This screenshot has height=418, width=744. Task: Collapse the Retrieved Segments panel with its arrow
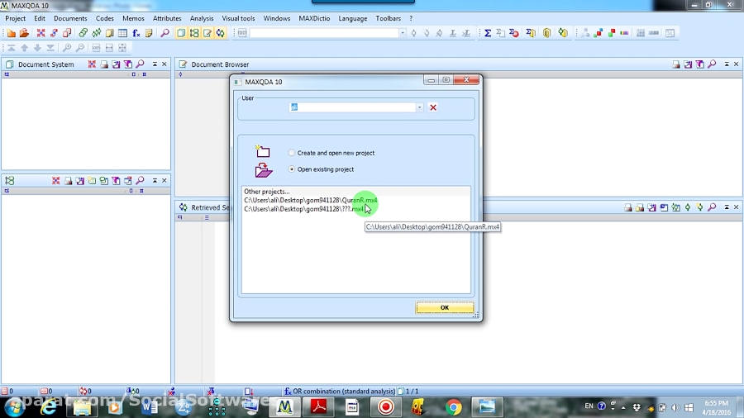[727, 207]
